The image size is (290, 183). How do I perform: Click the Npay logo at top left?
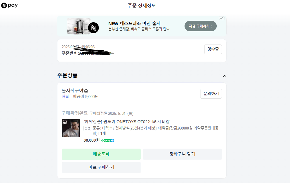click(x=10, y=5)
